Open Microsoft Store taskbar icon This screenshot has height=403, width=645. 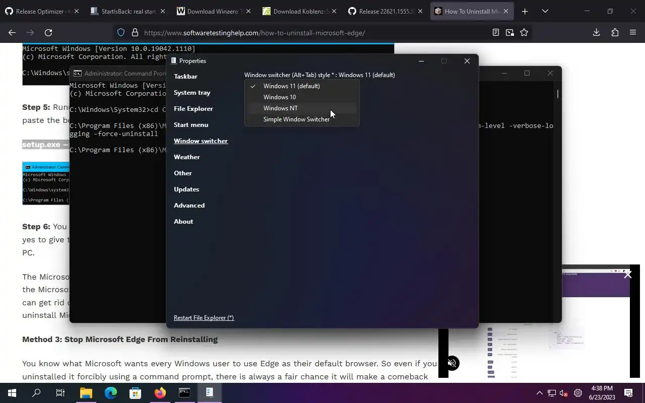coord(135,393)
